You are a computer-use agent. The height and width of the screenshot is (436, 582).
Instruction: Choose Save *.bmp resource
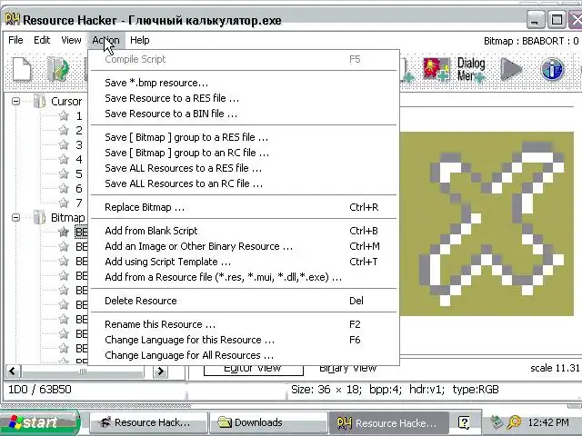[244, 83]
